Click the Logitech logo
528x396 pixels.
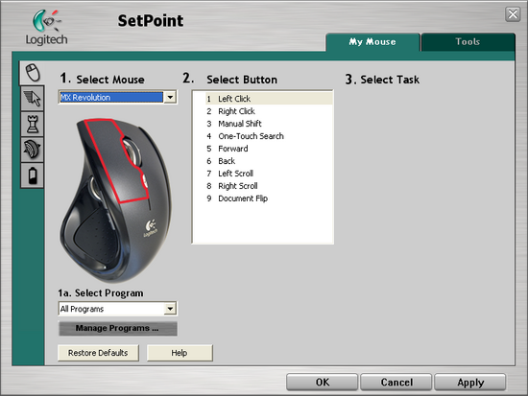pos(46,28)
